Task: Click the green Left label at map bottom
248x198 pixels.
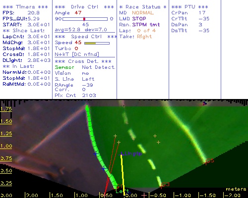Action: [x=123, y=191]
